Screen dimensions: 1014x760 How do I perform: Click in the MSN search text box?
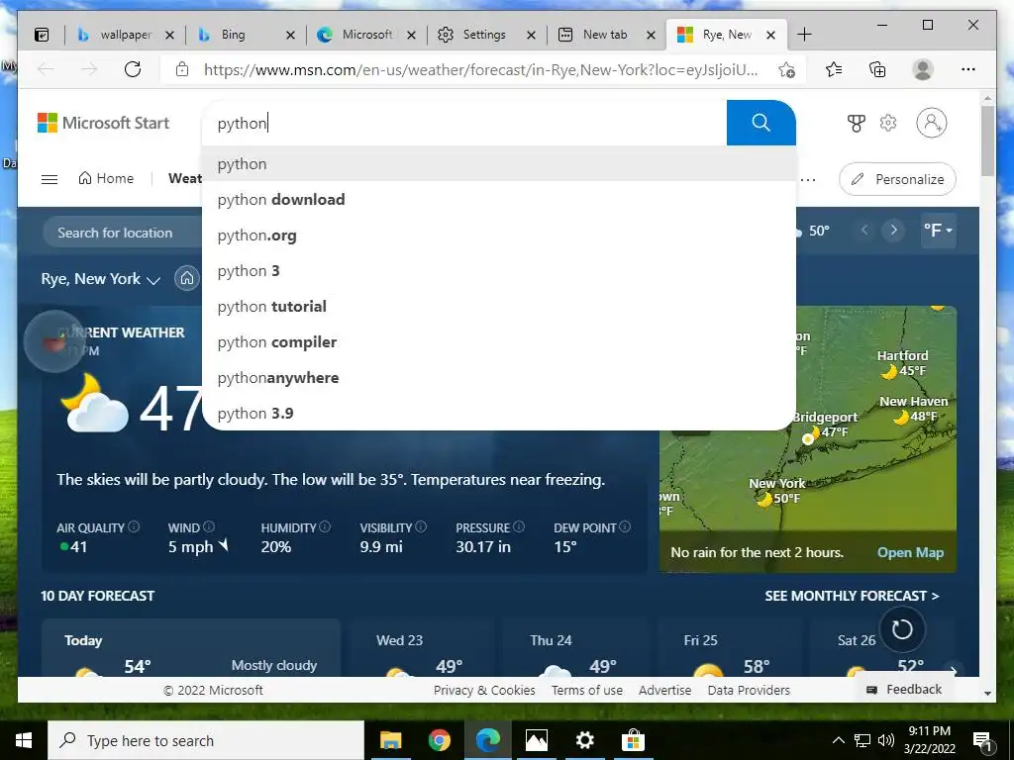(465, 123)
